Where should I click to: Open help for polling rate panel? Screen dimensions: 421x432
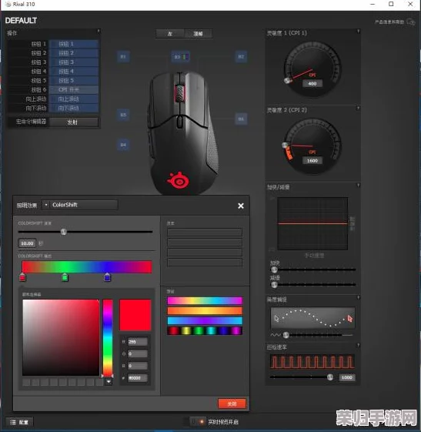tap(358, 345)
